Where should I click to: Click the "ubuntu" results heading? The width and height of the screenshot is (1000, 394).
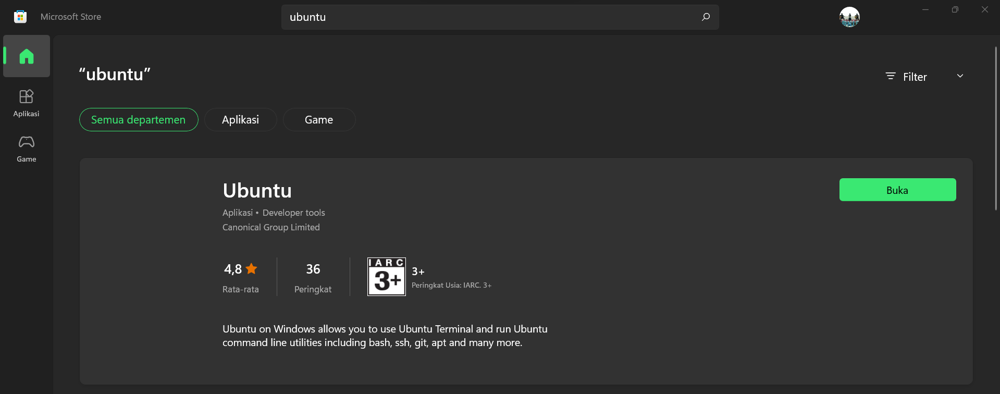point(115,74)
